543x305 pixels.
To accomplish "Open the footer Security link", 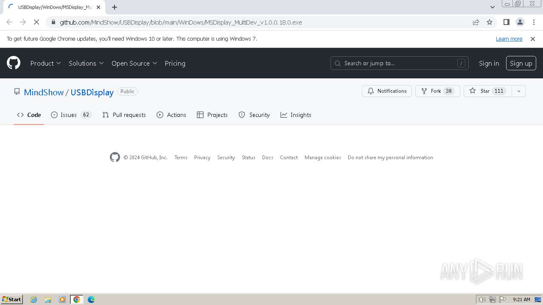I will (x=226, y=158).
